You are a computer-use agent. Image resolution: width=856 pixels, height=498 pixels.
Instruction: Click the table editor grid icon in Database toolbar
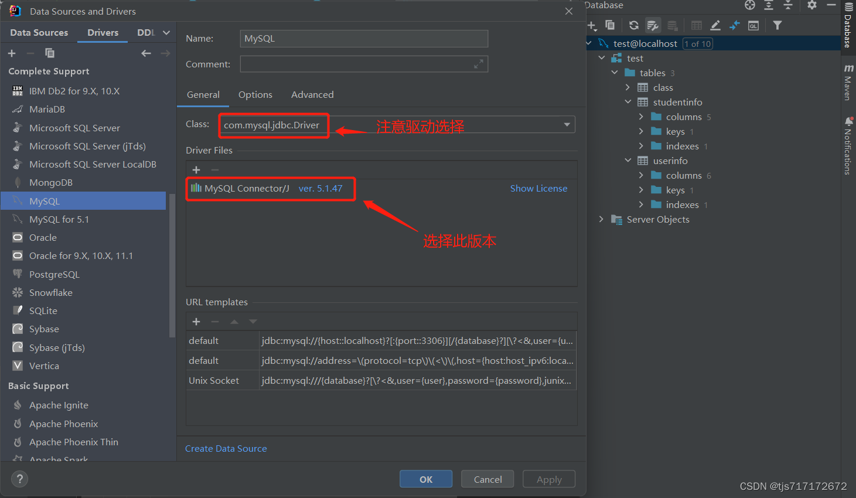click(697, 25)
